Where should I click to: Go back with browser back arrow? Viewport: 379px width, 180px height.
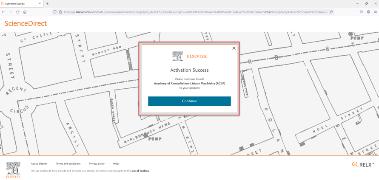[x=3, y=12]
